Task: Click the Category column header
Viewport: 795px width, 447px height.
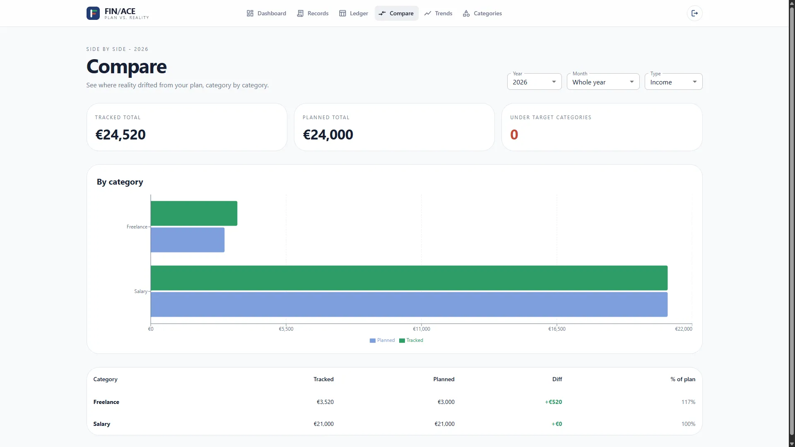Action: (105, 379)
